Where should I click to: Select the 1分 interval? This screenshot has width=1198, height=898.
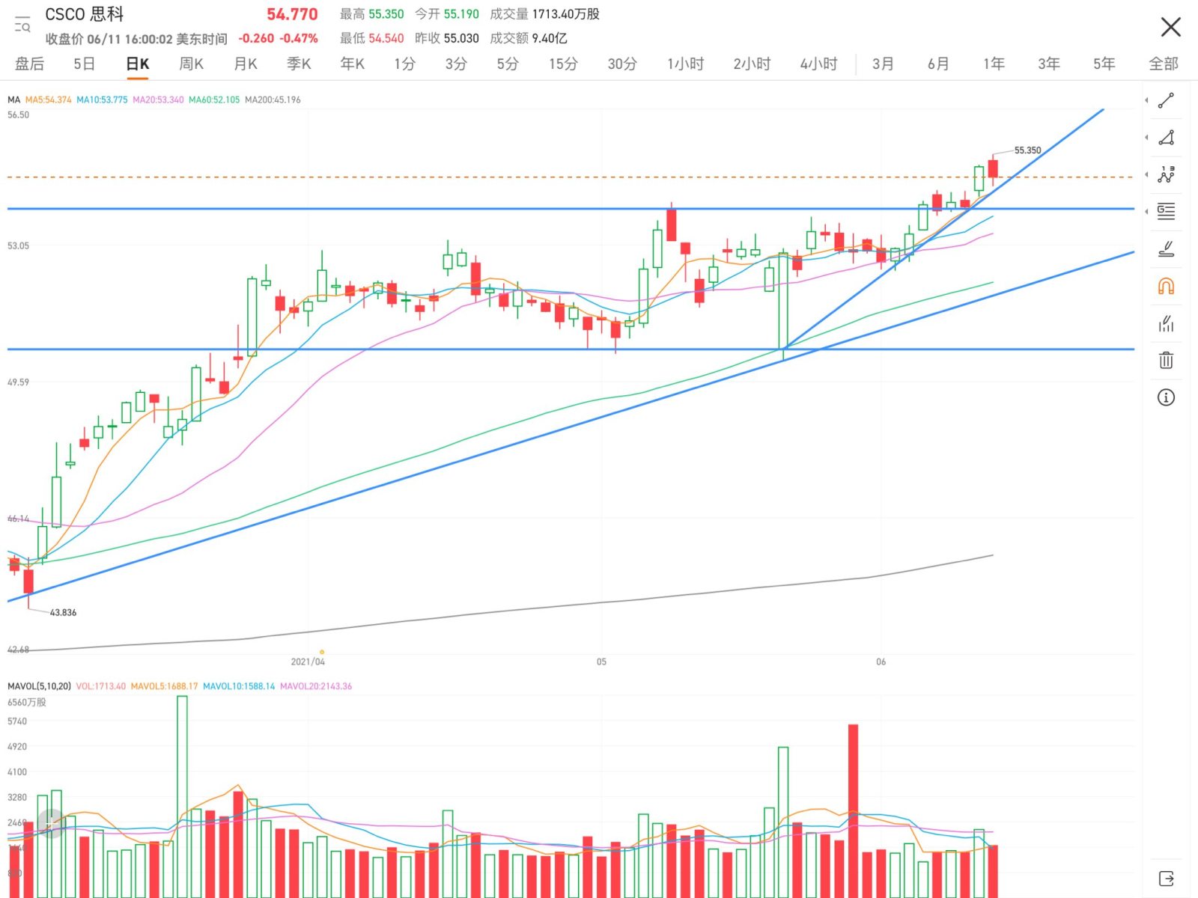click(x=404, y=64)
